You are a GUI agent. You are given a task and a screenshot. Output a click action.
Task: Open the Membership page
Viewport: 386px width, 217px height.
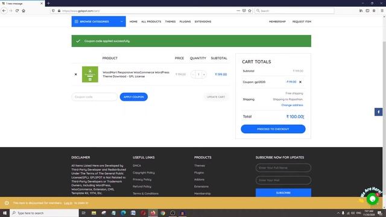click(277, 22)
